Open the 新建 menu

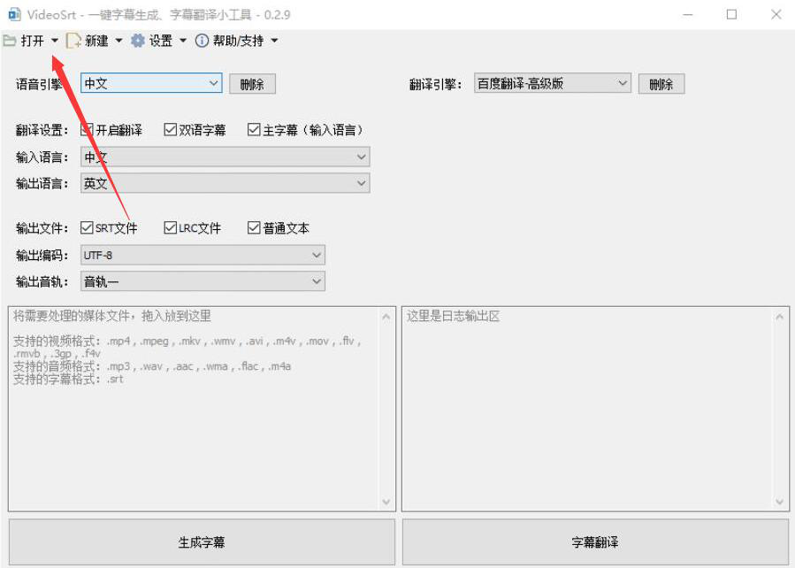pyautogui.click(x=96, y=41)
